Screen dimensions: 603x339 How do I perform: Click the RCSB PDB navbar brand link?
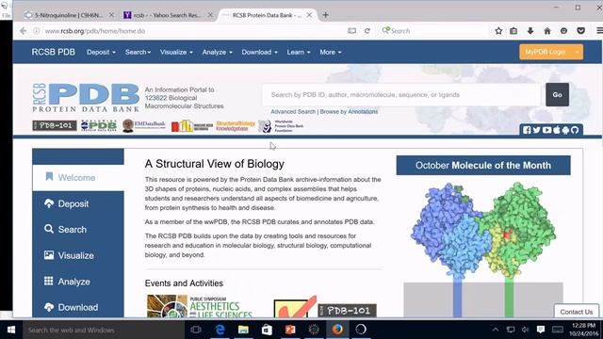[53, 52]
